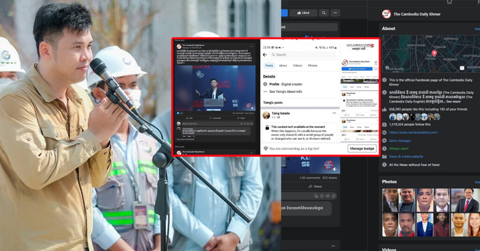Click '633 shares' count on post

click(330, 177)
